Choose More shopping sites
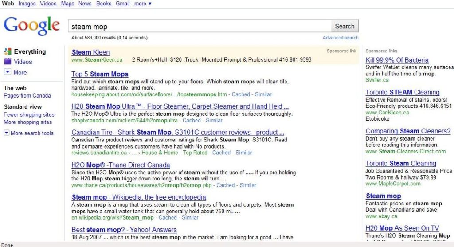The image size is (454, 247). (28, 122)
